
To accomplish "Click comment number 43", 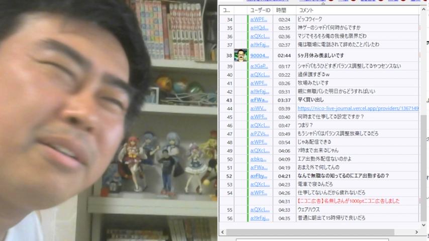I will point(229,100).
